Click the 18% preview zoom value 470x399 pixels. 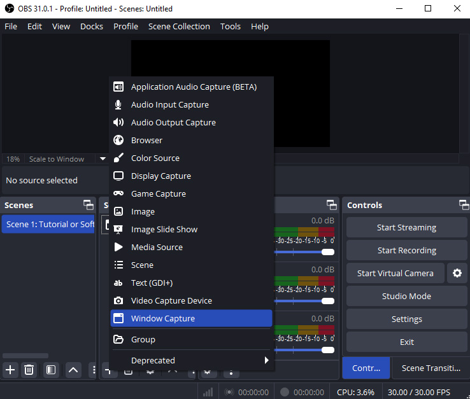coord(13,158)
